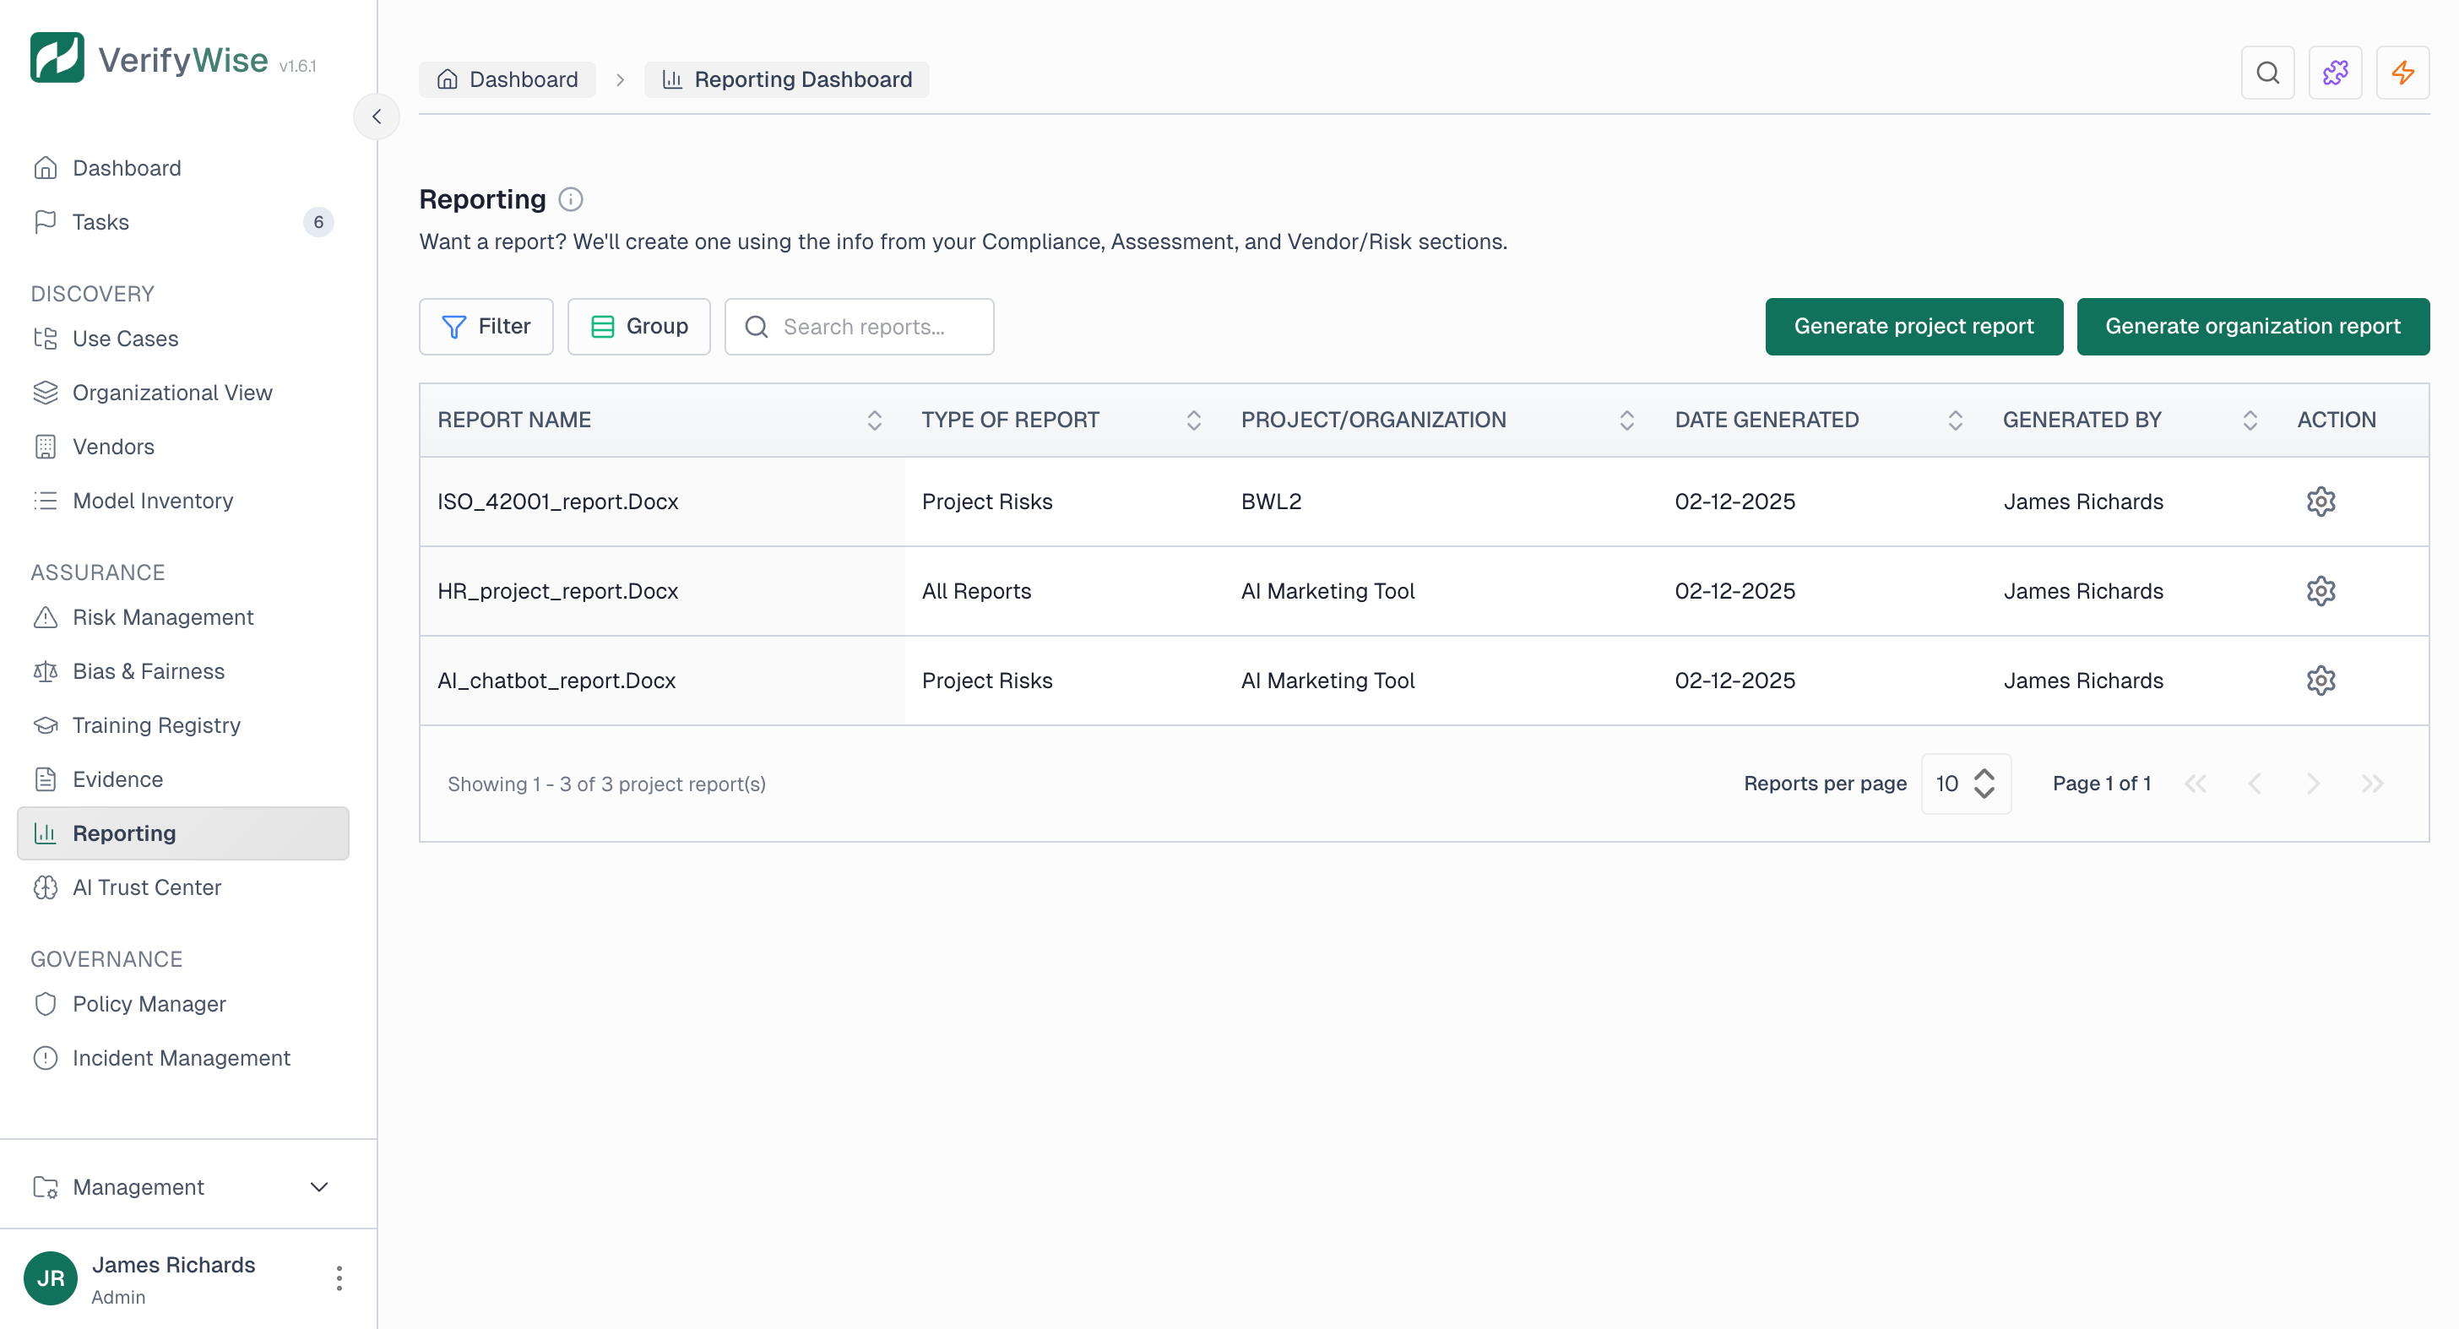Screen dimensions: 2459x1329
Task: Open the Reports per page selector
Action: (1966, 783)
